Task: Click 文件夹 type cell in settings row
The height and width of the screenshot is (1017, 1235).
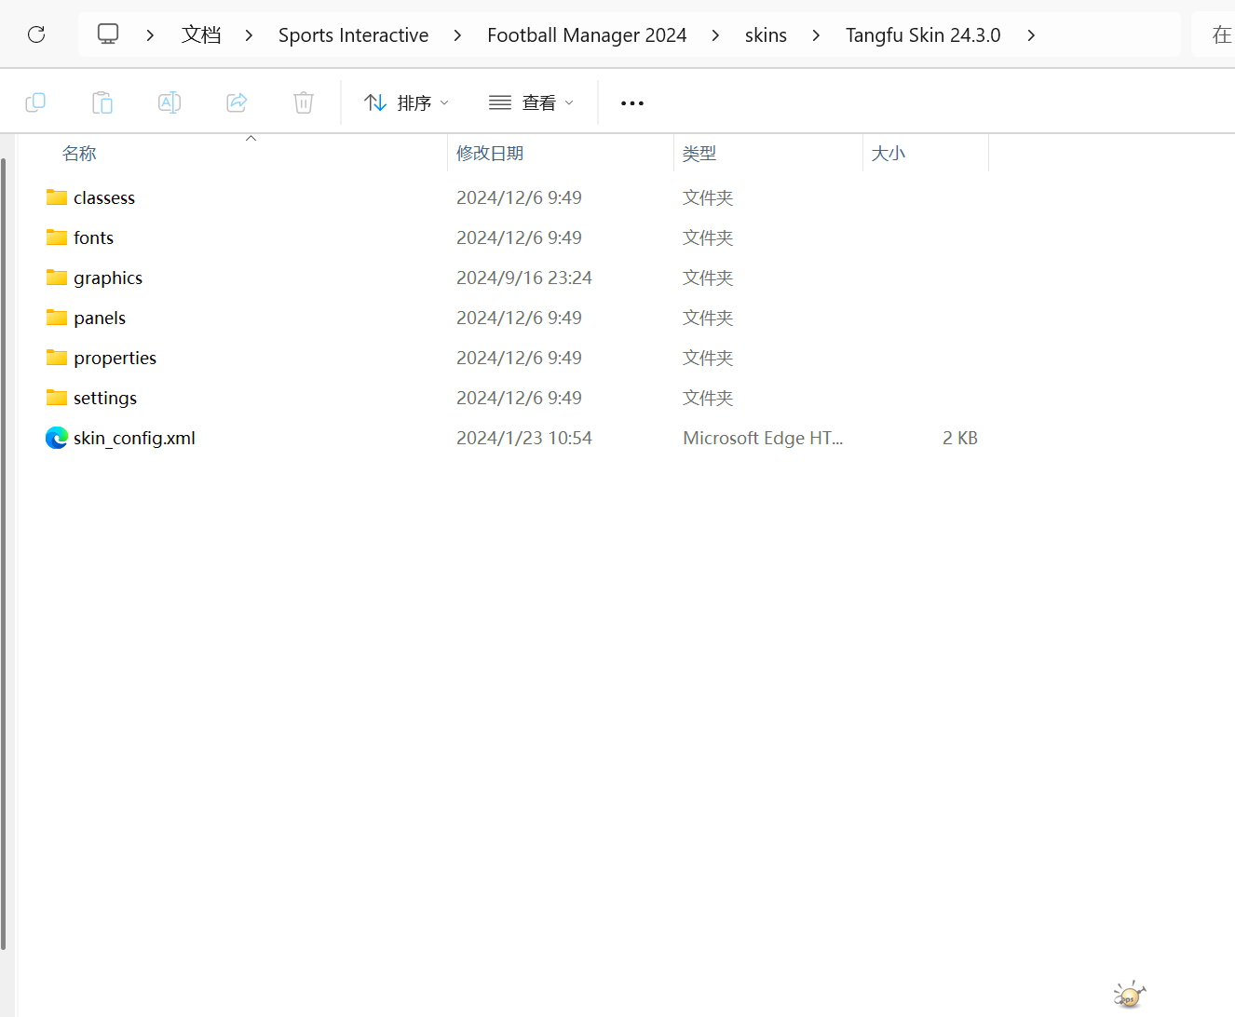Action: pyautogui.click(x=708, y=398)
